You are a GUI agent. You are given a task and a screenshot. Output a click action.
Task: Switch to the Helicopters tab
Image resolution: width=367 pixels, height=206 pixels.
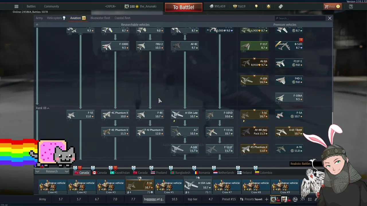tap(56, 18)
